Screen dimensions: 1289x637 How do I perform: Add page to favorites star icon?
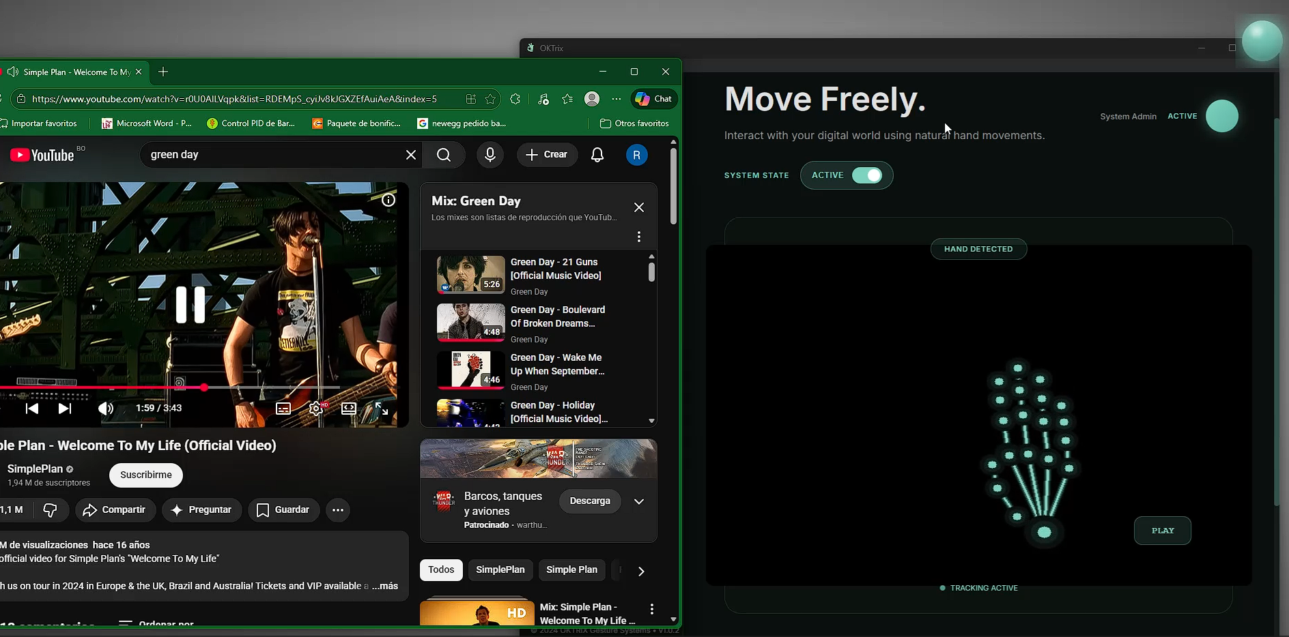(490, 99)
